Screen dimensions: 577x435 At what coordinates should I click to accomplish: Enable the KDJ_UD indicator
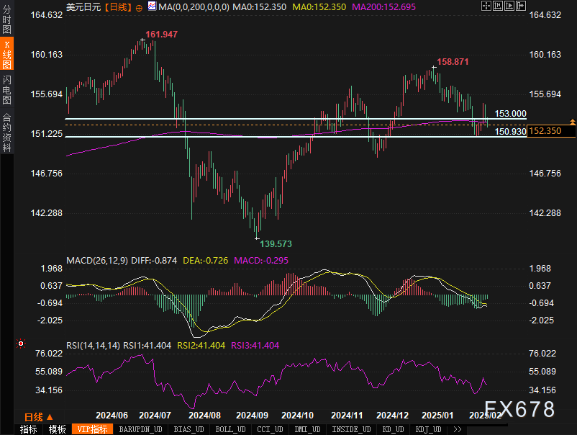428,429
